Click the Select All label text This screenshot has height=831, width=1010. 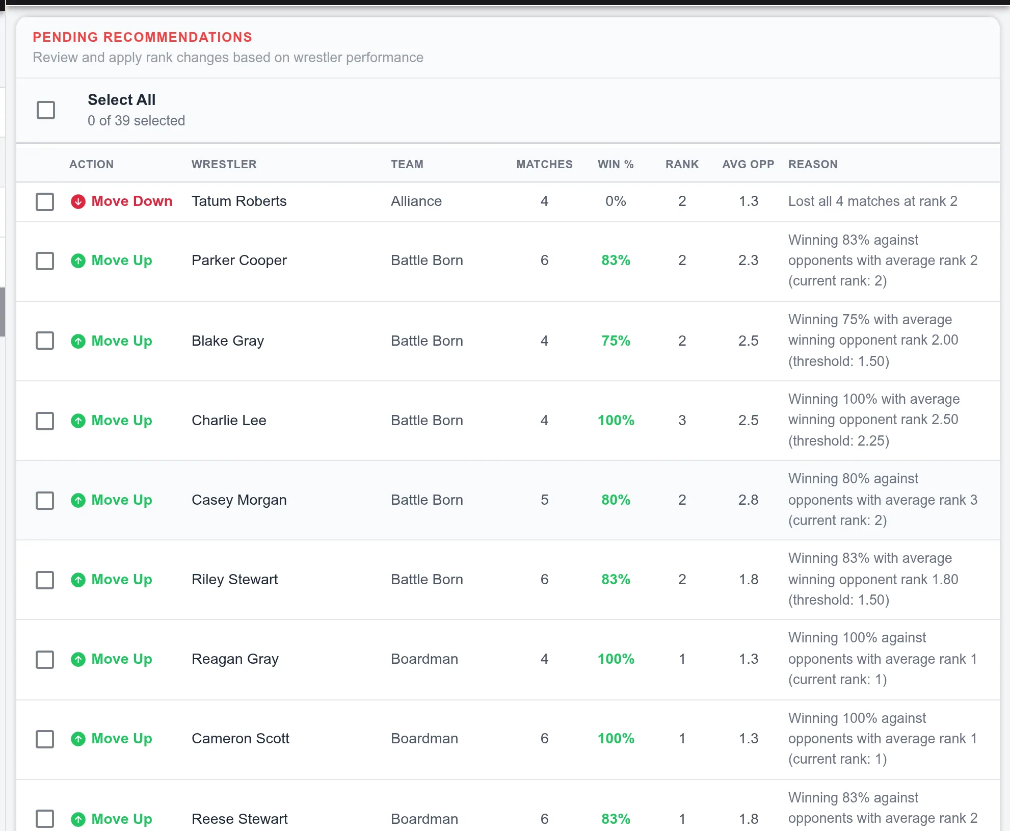(121, 100)
